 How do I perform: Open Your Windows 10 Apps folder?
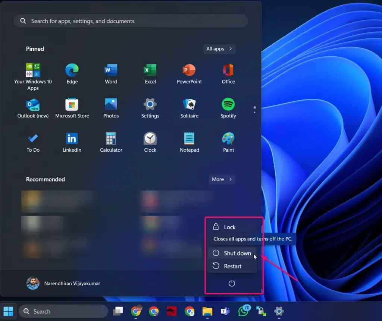[x=33, y=77]
